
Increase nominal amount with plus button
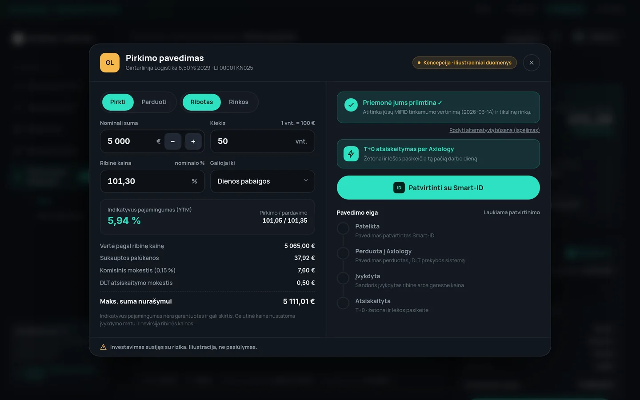pos(193,141)
